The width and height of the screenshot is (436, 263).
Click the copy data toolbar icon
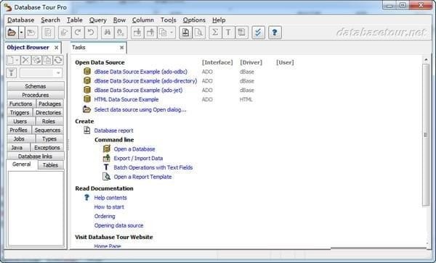(x=163, y=33)
